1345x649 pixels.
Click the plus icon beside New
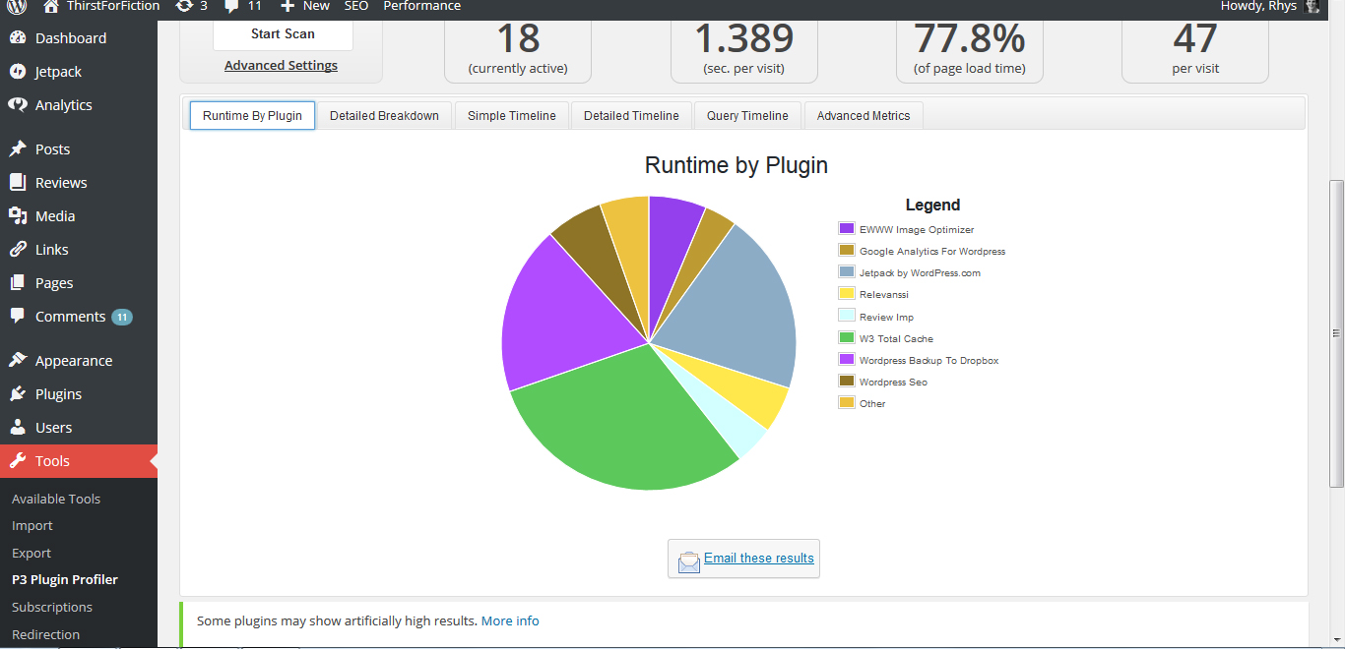coord(288,6)
